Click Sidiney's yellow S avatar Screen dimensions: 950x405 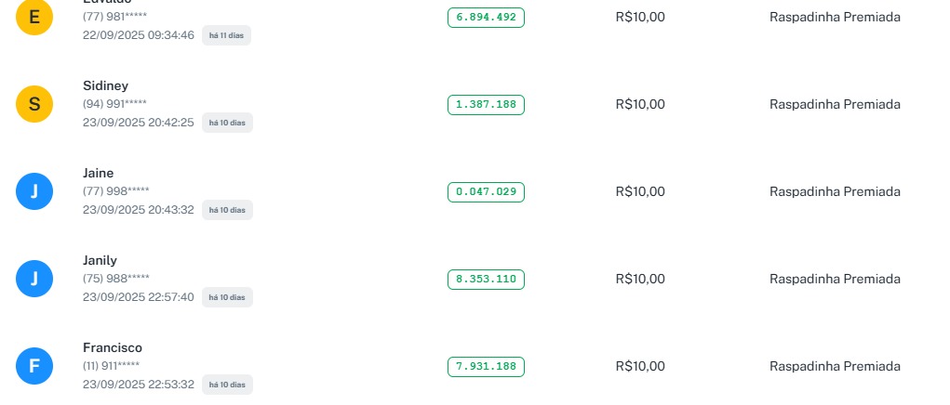[x=34, y=104]
